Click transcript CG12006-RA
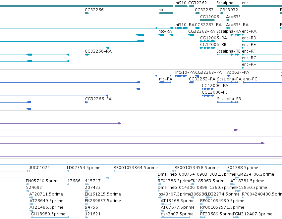 (x=213, y=38)
